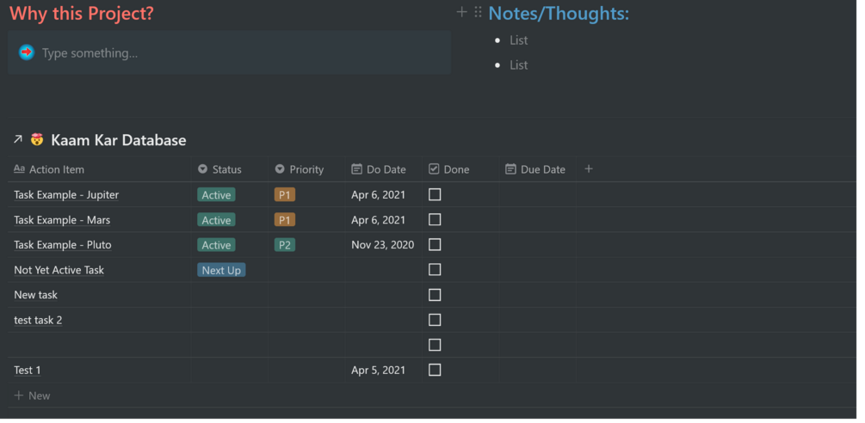This screenshot has height=423, width=865.
Task: Add a new column with the plus icon
Action: click(589, 169)
